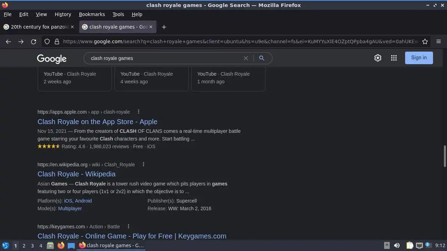Open the Bookmarks menu
The image size is (447, 251).
(x=92, y=14)
